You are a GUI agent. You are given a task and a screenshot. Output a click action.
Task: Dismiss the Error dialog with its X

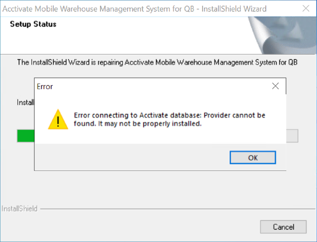[x=275, y=86]
